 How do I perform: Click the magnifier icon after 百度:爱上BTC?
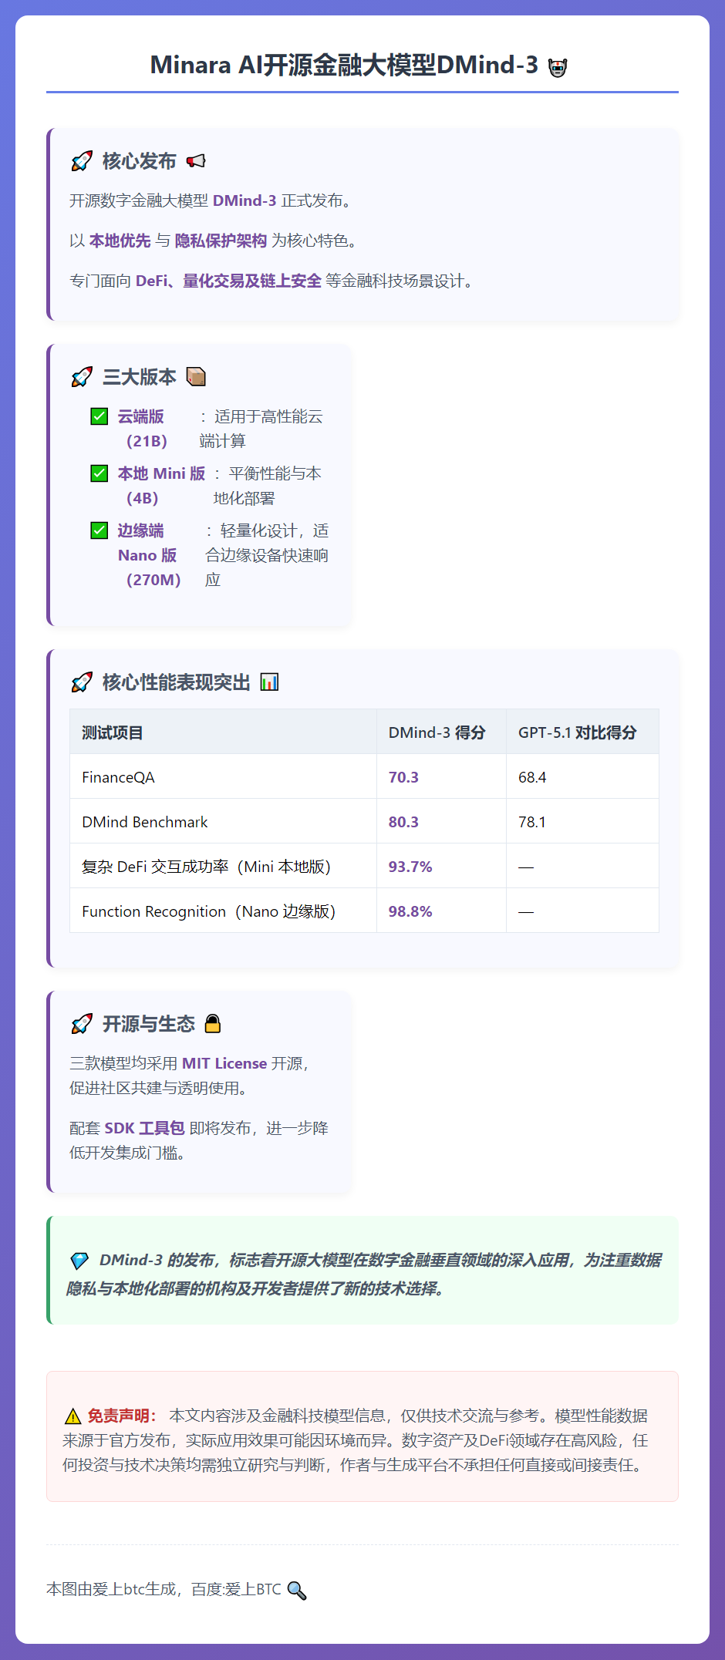297,1590
